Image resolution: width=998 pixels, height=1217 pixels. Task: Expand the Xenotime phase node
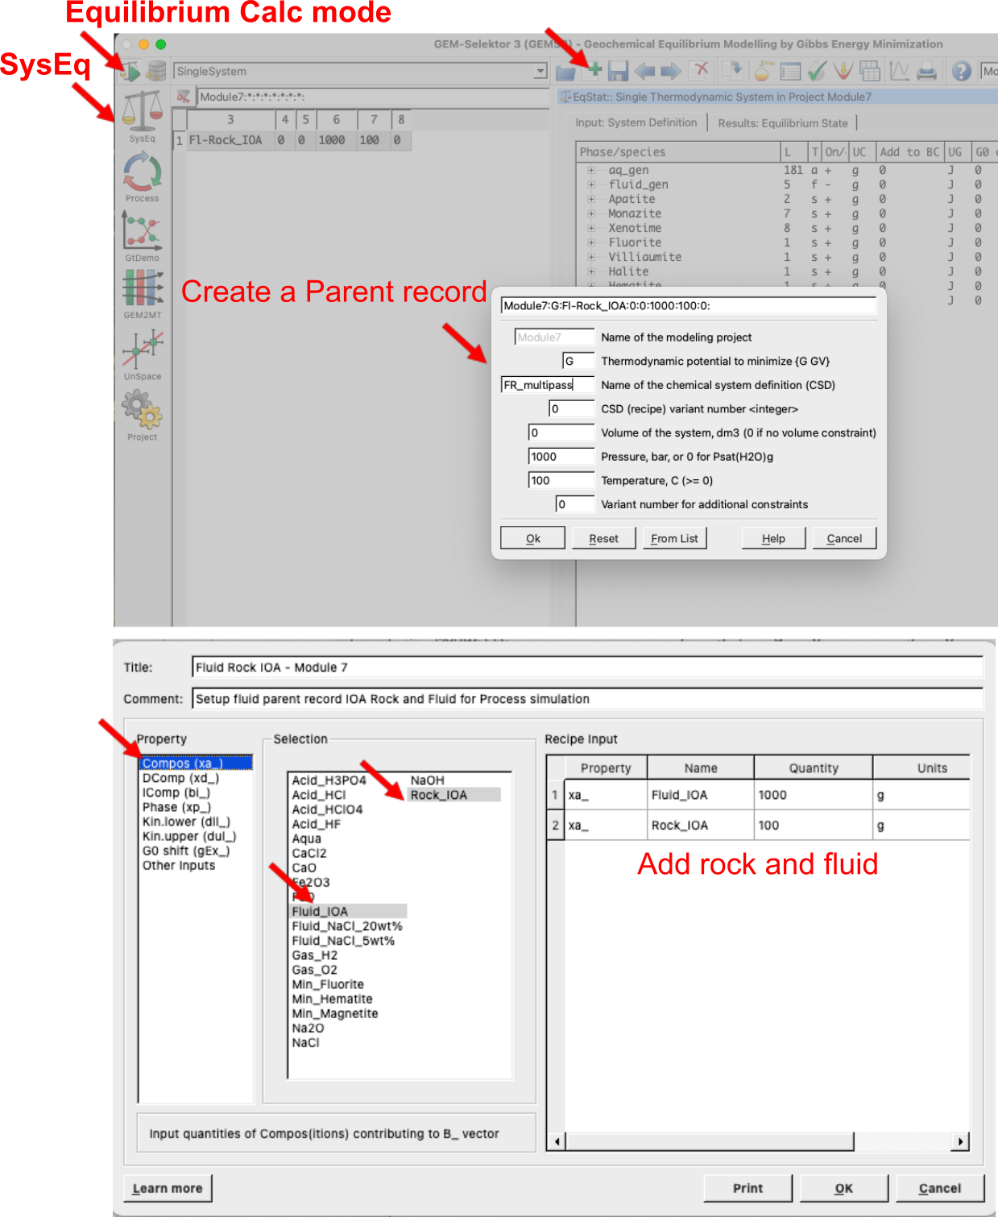[591, 229]
